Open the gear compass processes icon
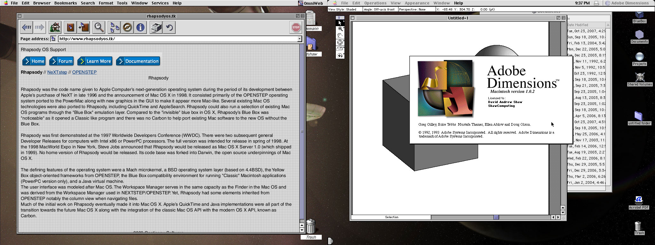Screen dimensions: 655x245 127,27
